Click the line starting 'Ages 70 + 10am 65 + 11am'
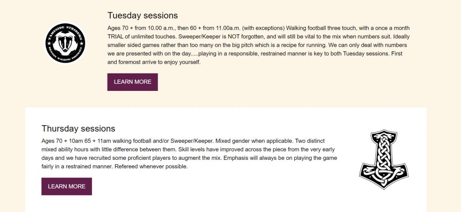The width and height of the screenshot is (461, 212). tap(183, 141)
